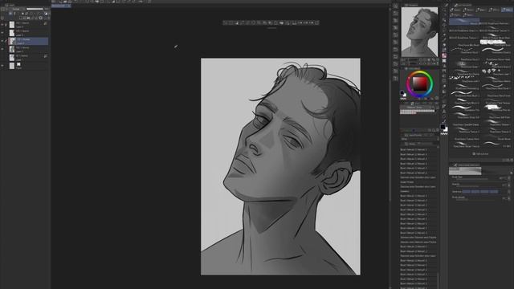Select the fourth layer row in the Layer panel
Viewport: 514px width, 289px height.
28,49
